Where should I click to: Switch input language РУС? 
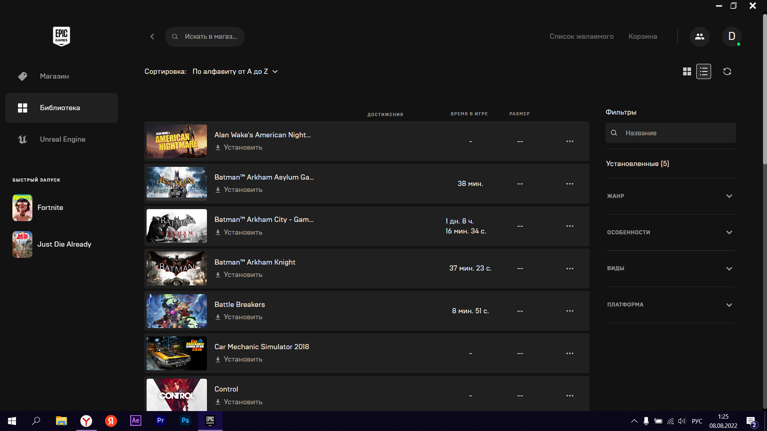coord(697,421)
